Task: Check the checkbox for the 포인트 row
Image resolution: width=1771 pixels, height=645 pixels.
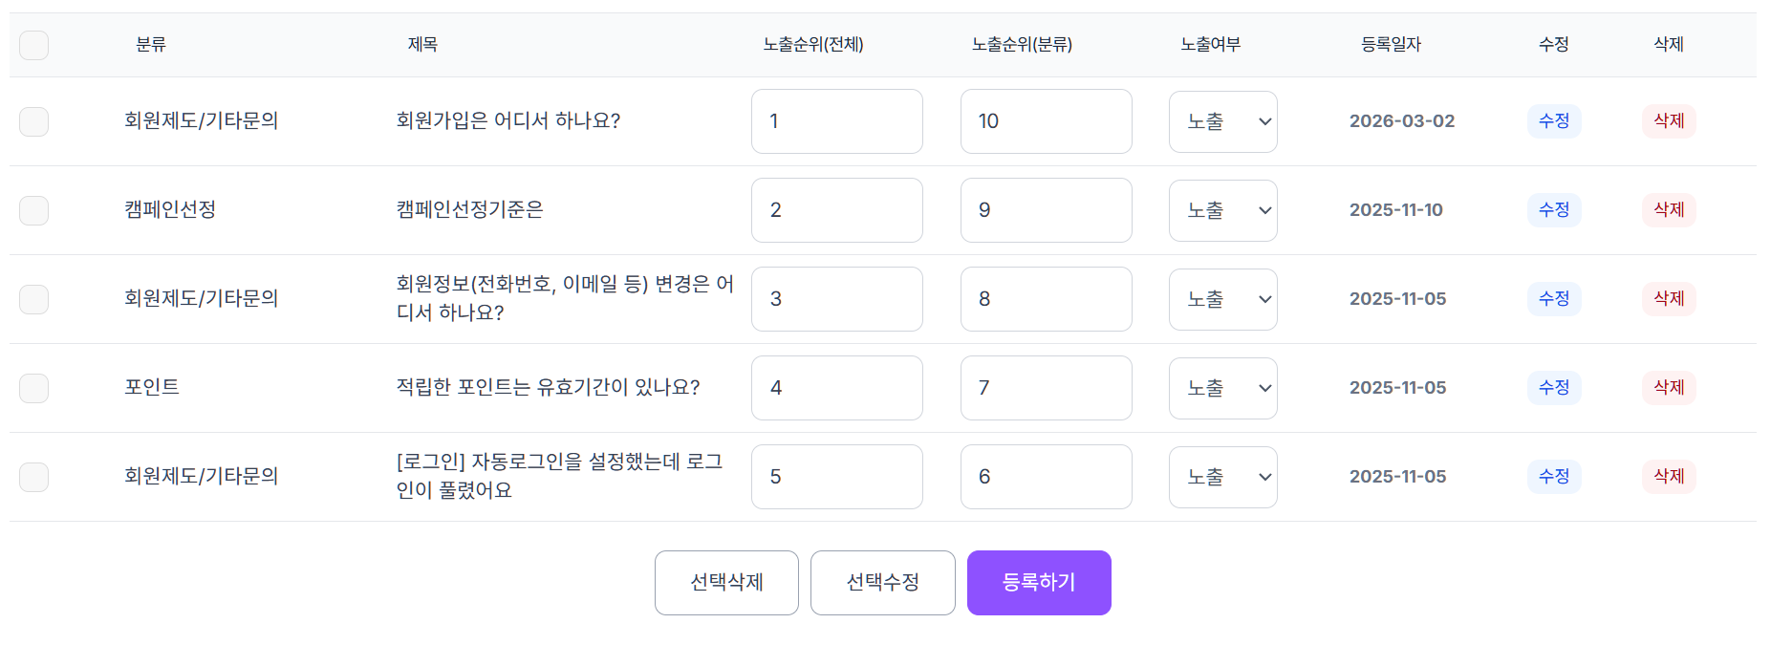Action: click(33, 388)
